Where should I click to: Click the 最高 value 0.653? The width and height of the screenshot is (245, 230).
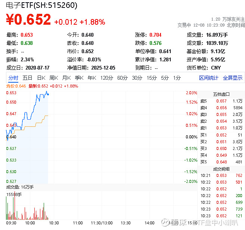[27, 35]
